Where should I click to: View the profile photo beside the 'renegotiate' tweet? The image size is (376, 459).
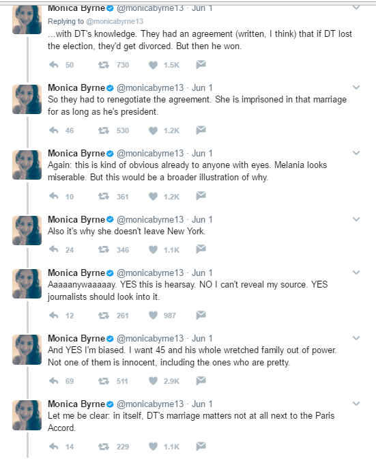point(27,99)
